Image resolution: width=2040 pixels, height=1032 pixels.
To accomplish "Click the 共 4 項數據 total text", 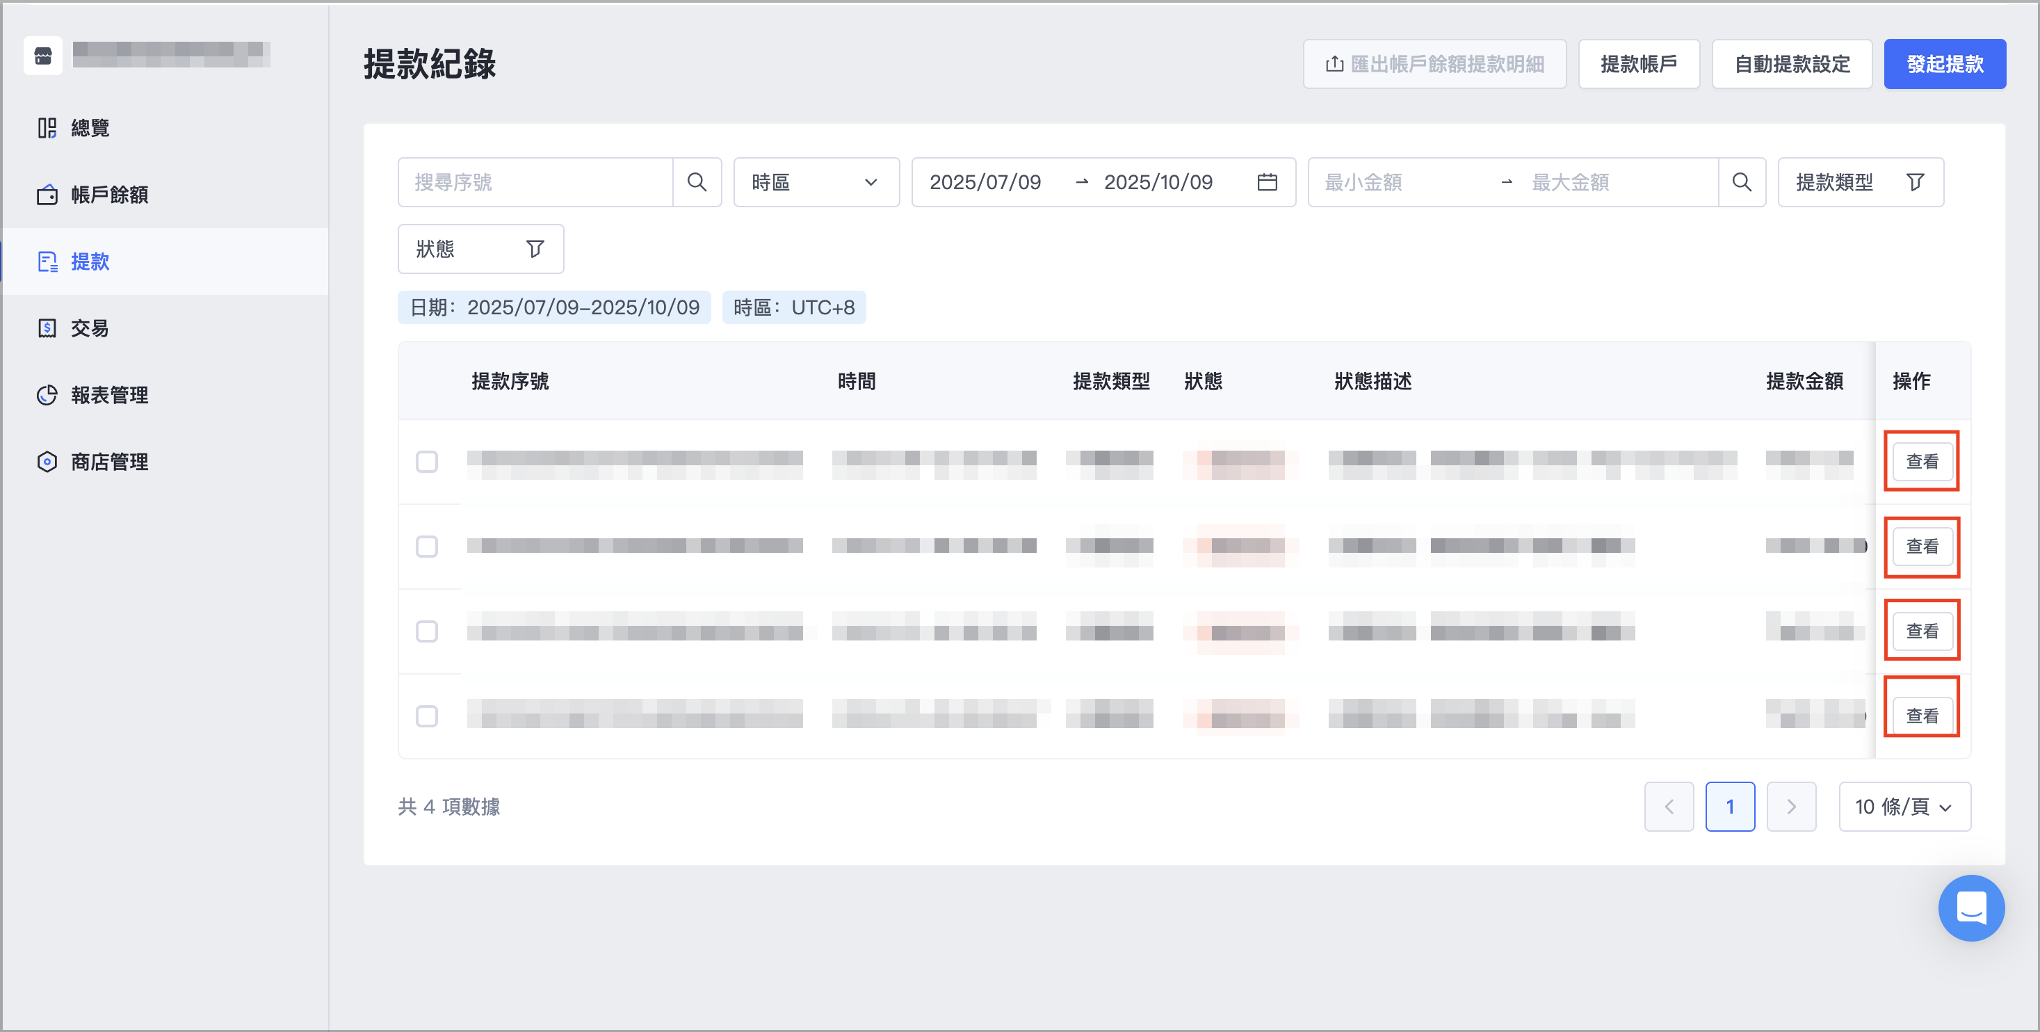I will coord(449,806).
